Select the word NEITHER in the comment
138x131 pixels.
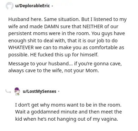click(x=93, y=26)
